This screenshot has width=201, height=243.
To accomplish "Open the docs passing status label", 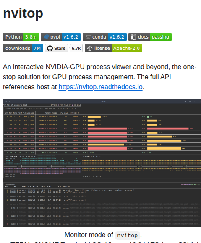I will (161, 37).
